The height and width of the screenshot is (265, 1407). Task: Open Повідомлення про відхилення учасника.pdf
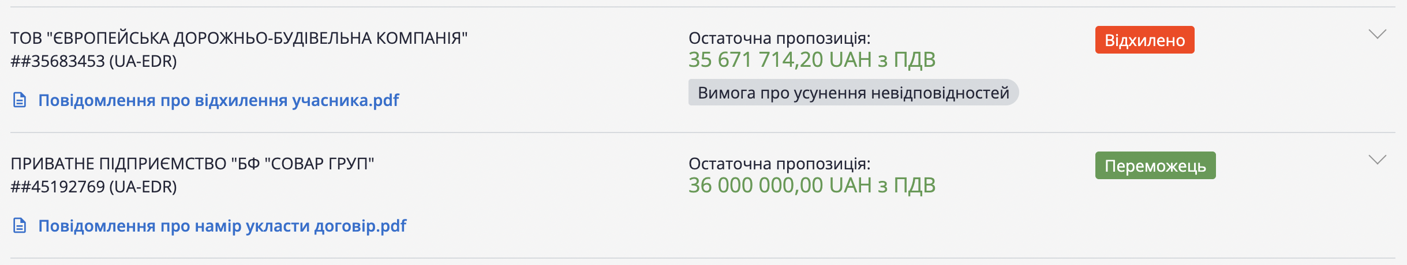tap(218, 100)
